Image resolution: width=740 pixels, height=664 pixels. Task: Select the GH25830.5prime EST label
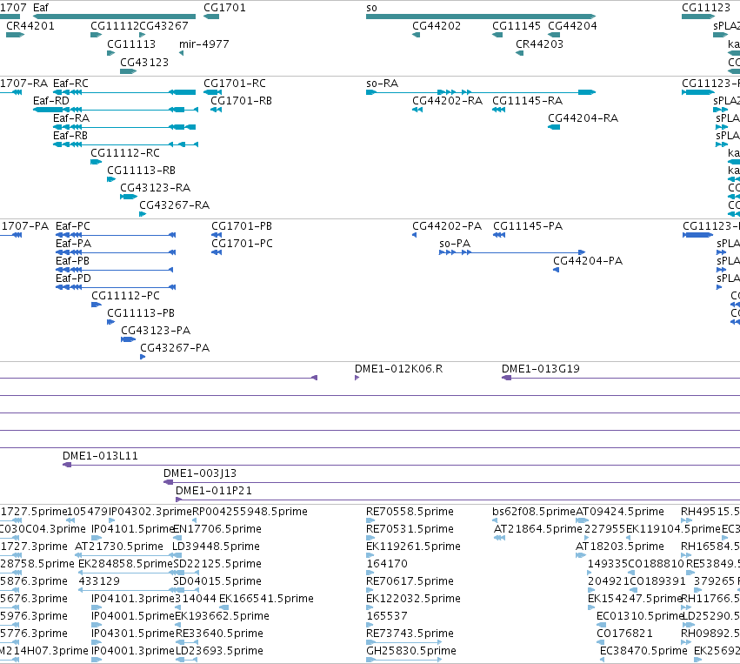pos(411,651)
